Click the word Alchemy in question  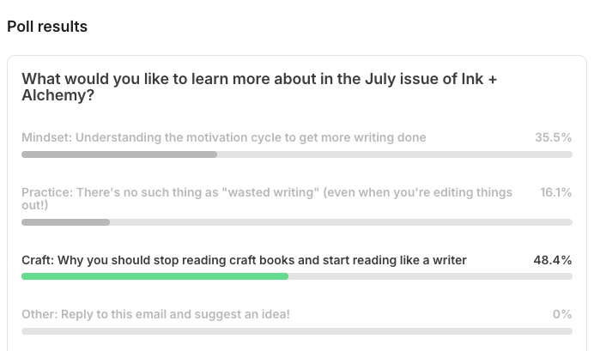[54, 95]
